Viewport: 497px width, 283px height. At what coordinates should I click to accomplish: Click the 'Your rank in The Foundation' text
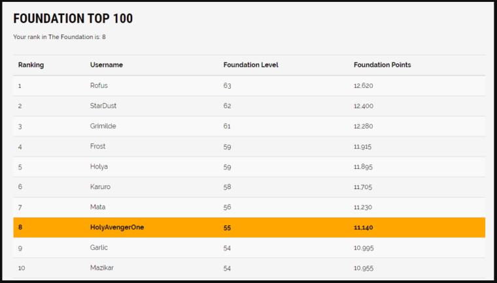(x=59, y=37)
